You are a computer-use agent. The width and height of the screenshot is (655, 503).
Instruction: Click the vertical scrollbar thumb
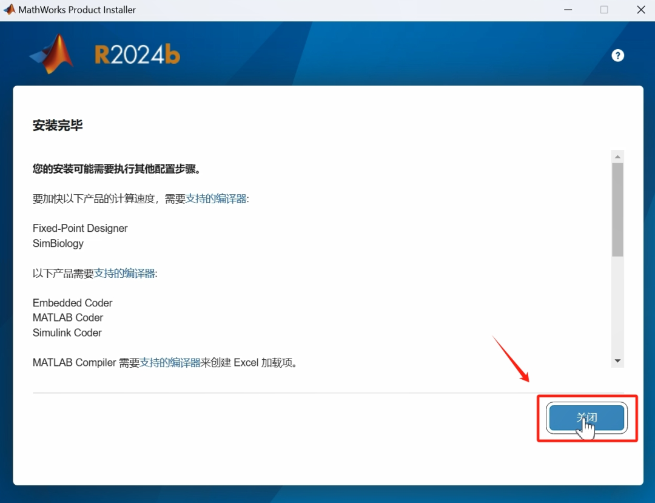click(x=617, y=210)
